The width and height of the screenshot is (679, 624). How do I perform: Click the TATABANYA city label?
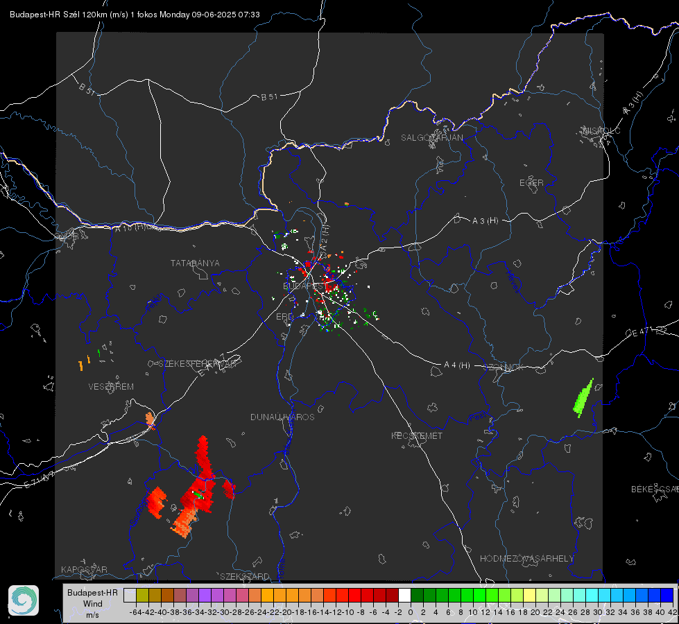[x=195, y=263]
